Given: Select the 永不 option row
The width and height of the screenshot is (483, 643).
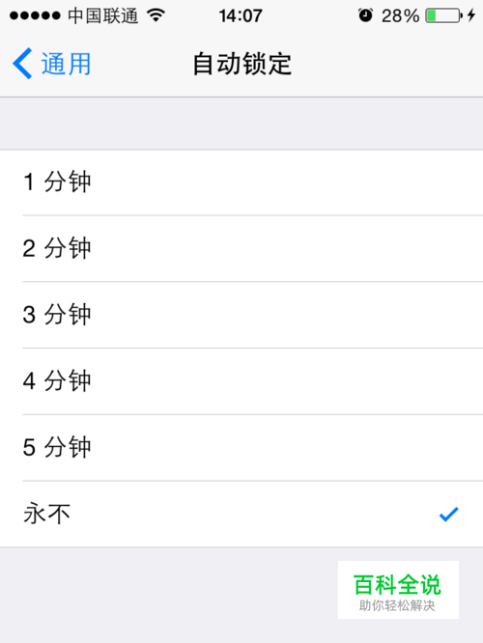Looking at the screenshot, I should pyautogui.click(x=241, y=514).
